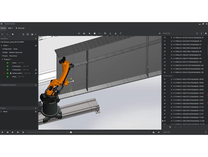
Task: Click the path display icon in viewport toolbar
Action: point(100,34)
